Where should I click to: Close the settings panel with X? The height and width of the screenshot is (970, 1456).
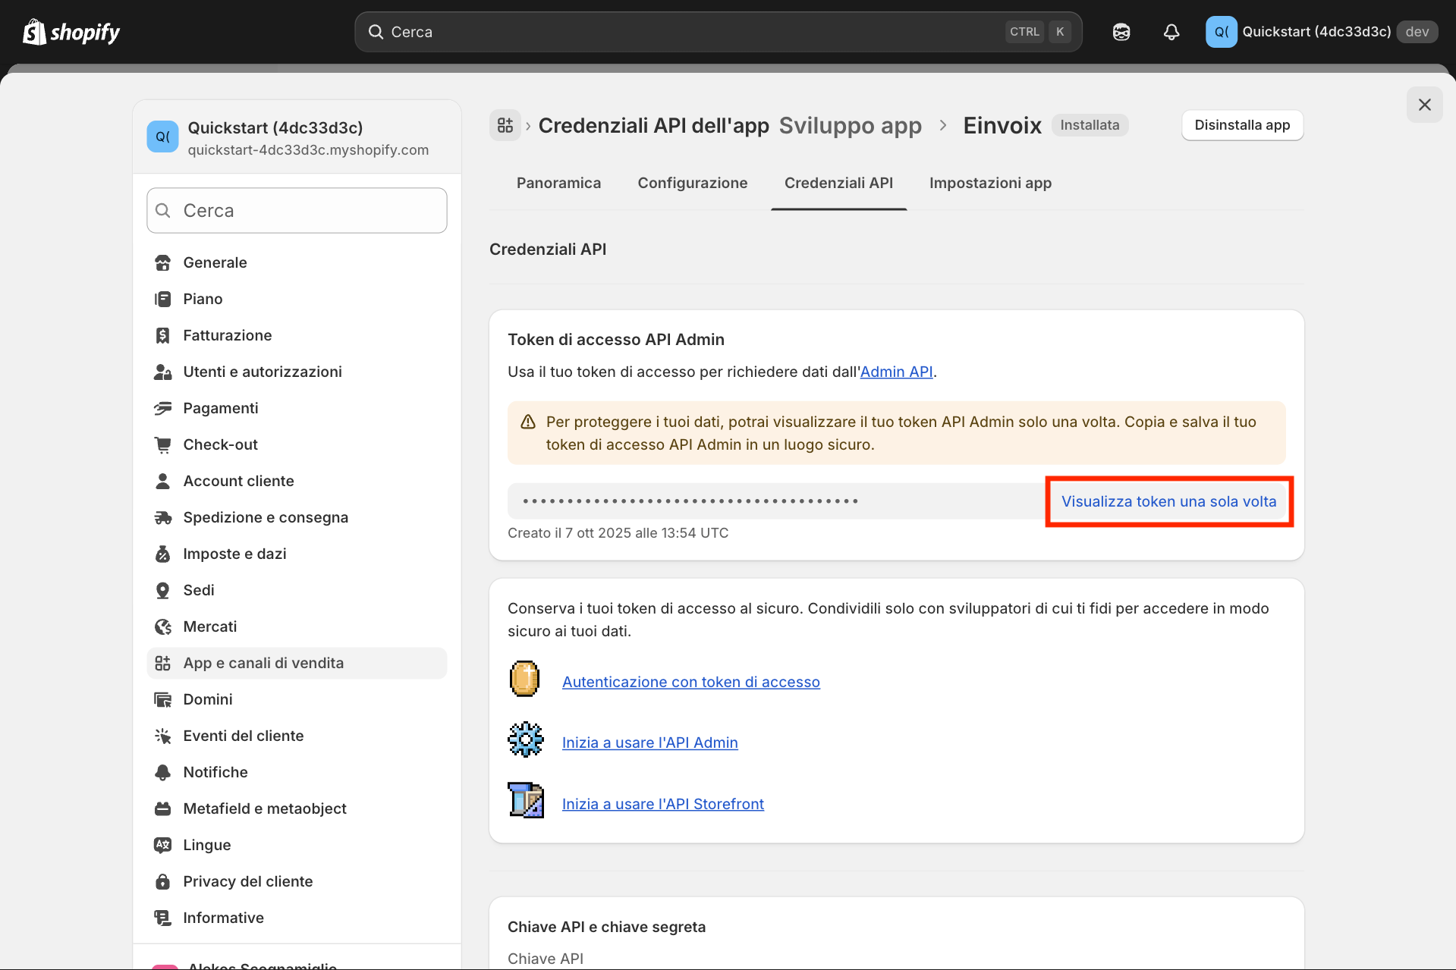point(1424,105)
